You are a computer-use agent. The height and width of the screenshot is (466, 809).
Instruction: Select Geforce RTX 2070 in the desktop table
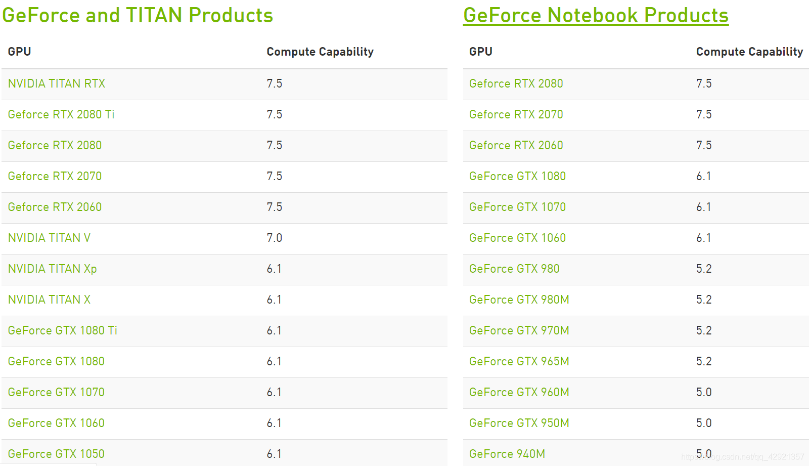click(x=55, y=176)
